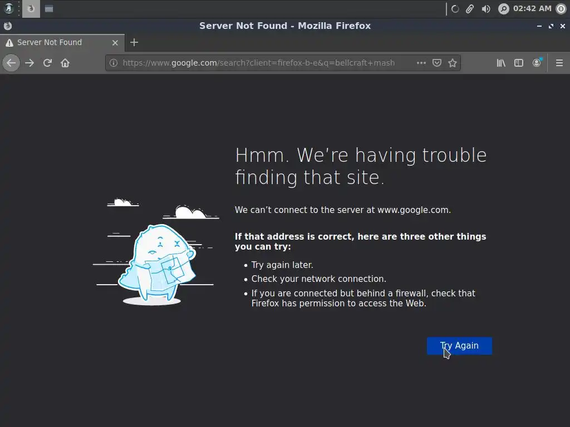
Task: Close the Server Not Found tab
Action: point(115,42)
